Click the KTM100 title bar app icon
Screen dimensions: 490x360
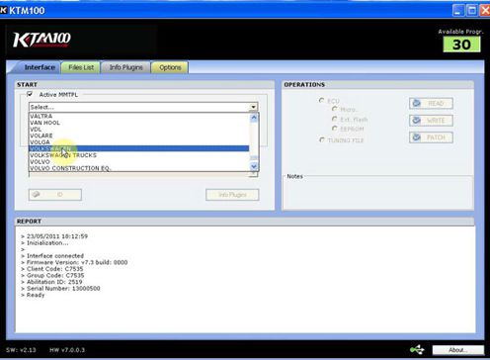(x=3, y=11)
